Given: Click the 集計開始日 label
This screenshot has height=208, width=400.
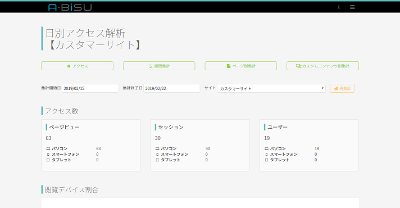Looking at the screenshot, I should [x=51, y=88].
